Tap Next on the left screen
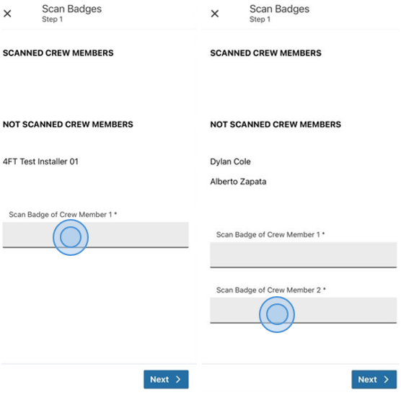The width and height of the screenshot is (401, 400). (166, 379)
